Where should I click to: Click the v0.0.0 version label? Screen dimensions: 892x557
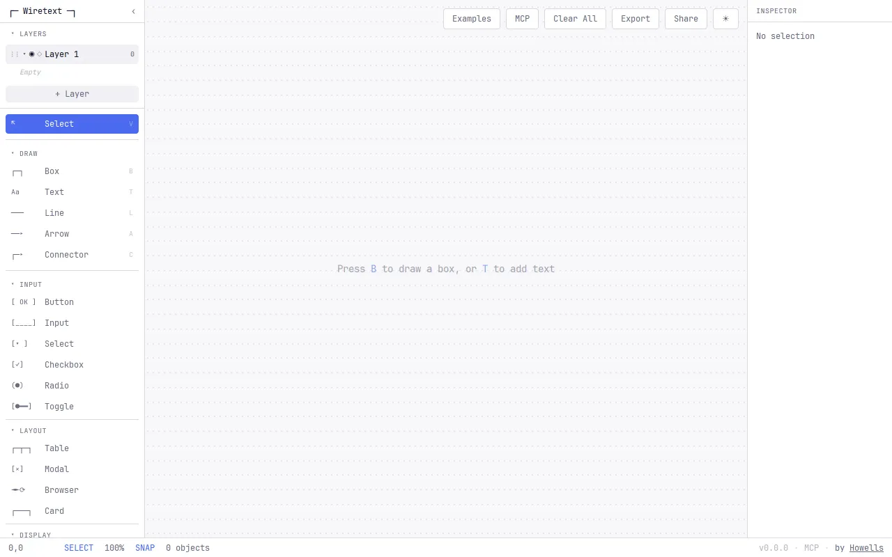[774, 548]
